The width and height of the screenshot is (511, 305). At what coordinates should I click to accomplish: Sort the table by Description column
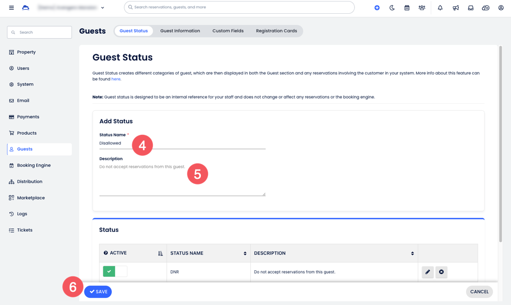(x=412, y=253)
